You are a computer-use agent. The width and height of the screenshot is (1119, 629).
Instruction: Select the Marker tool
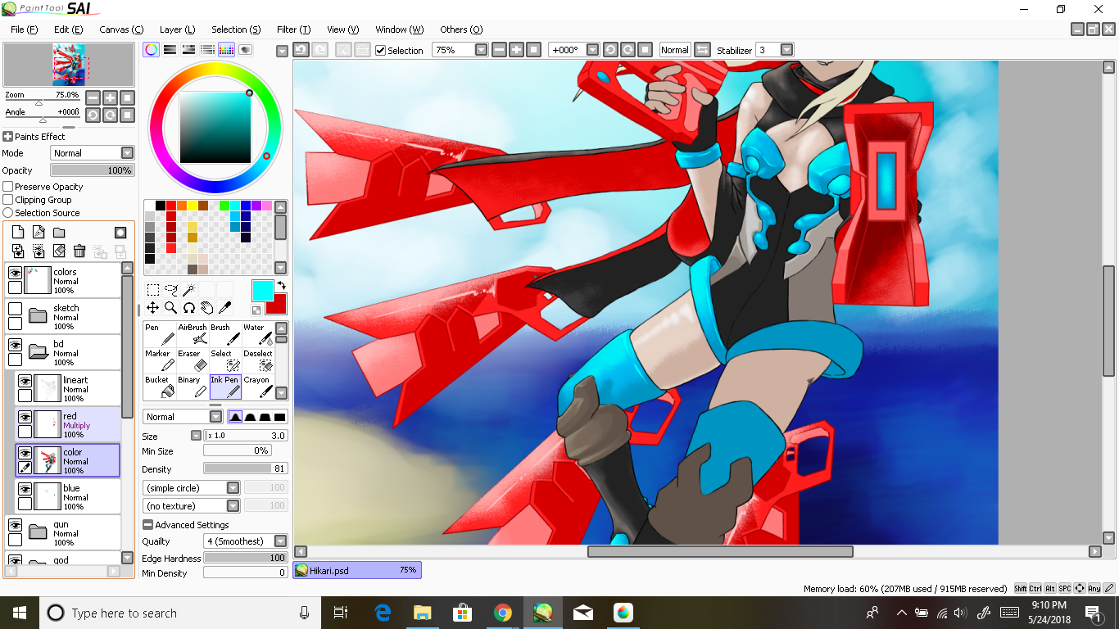pyautogui.click(x=160, y=360)
